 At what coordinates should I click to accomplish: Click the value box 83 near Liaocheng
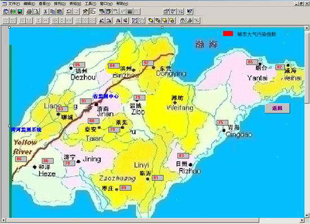pyautogui.click(x=62, y=109)
